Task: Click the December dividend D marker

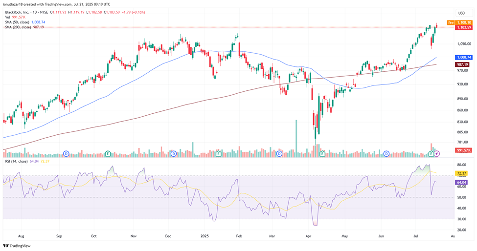Action: coord(174,154)
